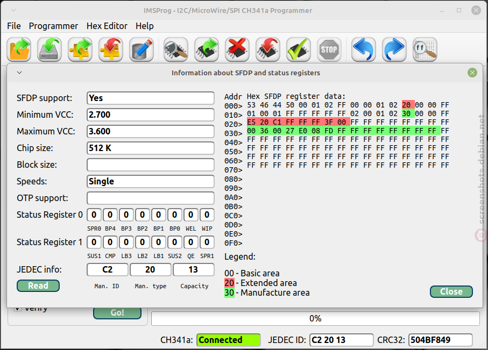Open the main window title bar menu chevron
The image size is (488, 350).
(x=13, y=10)
